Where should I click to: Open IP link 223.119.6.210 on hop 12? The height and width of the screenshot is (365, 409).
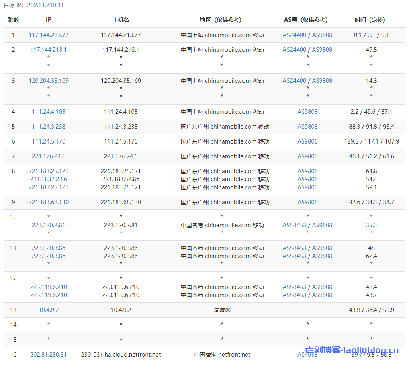tap(48, 287)
